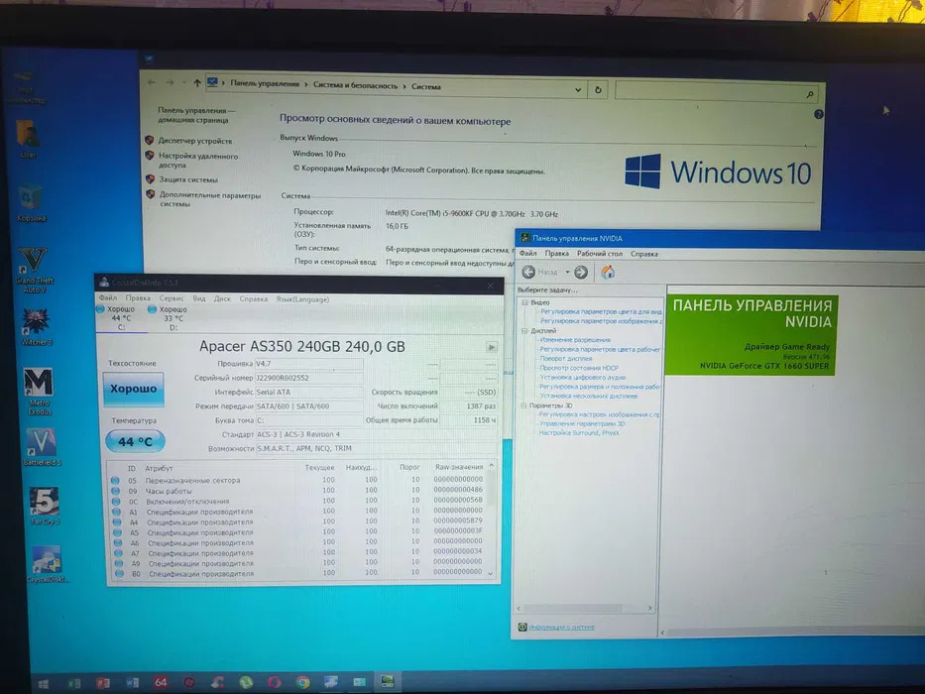Select the Metro Exodus desktop shortcut

39,391
